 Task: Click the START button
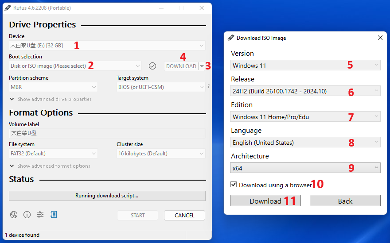click(137, 215)
